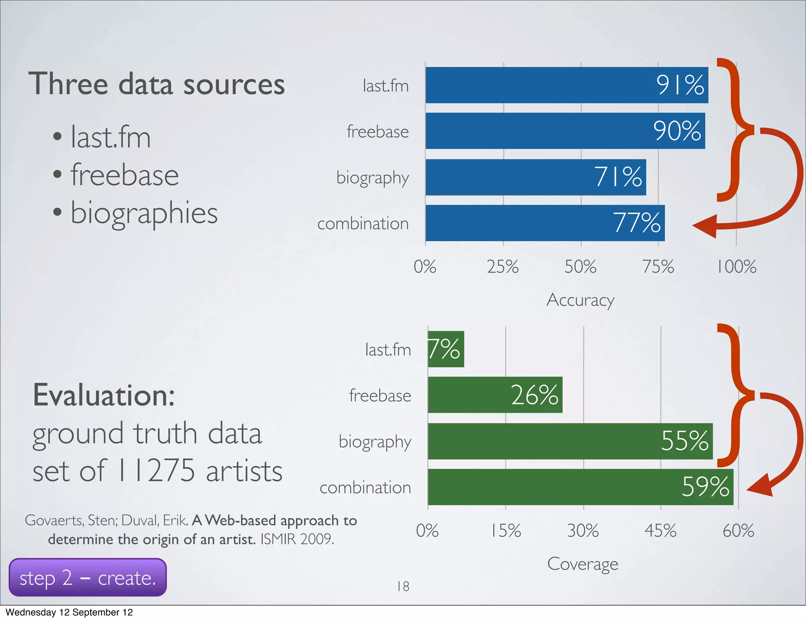Click the 'ground truth data' line
Viewport: 806px width, 621px height.
[x=147, y=435]
